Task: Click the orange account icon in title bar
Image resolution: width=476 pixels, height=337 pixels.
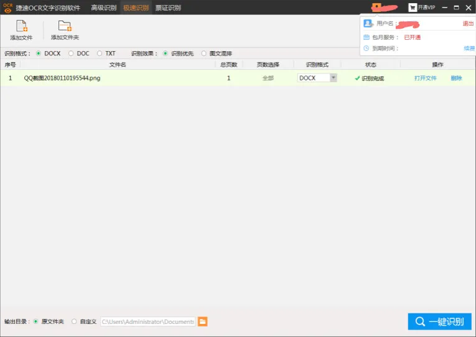Action: click(376, 7)
